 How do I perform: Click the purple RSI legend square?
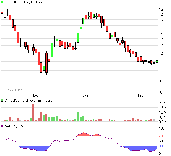coord(2,126)
